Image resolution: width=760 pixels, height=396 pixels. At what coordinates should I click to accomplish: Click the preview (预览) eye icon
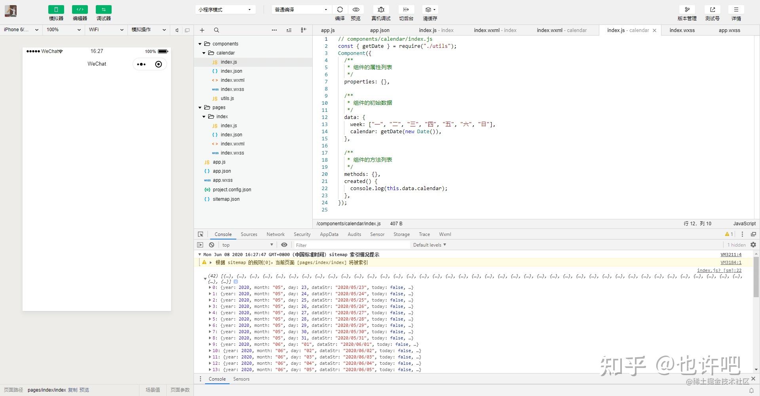[356, 9]
